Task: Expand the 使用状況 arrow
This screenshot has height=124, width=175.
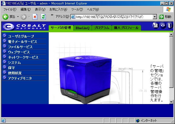Action: tap(4, 72)
